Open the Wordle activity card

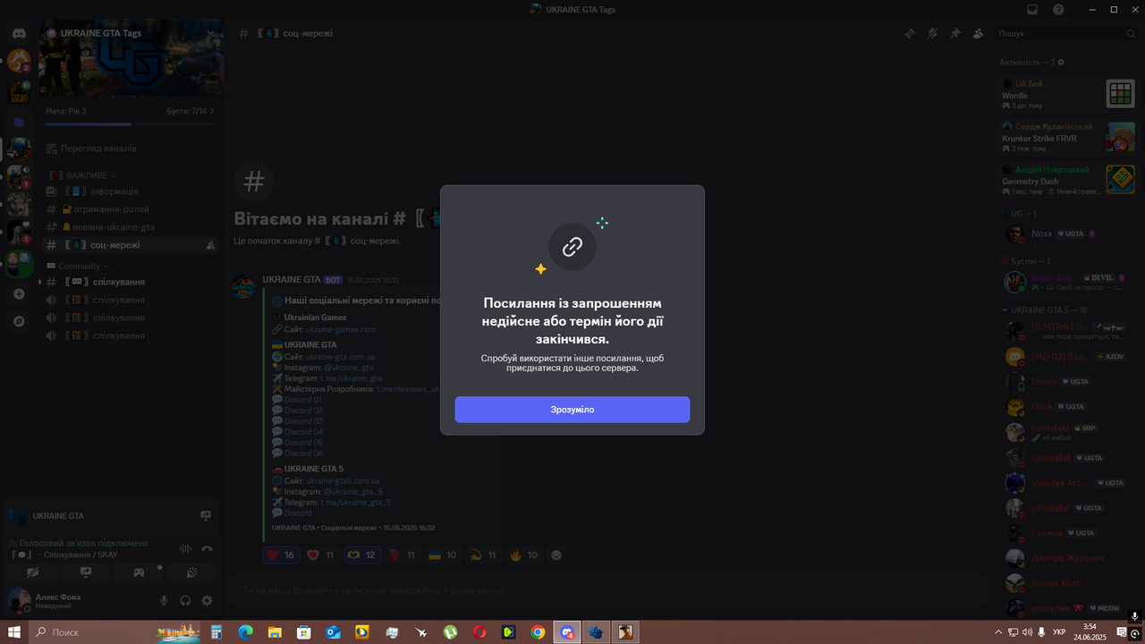[1068, 94]
